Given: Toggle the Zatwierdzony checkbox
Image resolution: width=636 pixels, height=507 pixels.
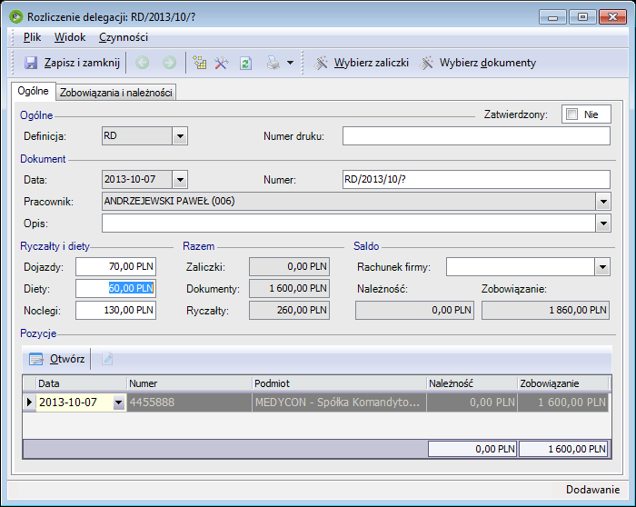Looking at the screenshot, I should pos(571,114).
